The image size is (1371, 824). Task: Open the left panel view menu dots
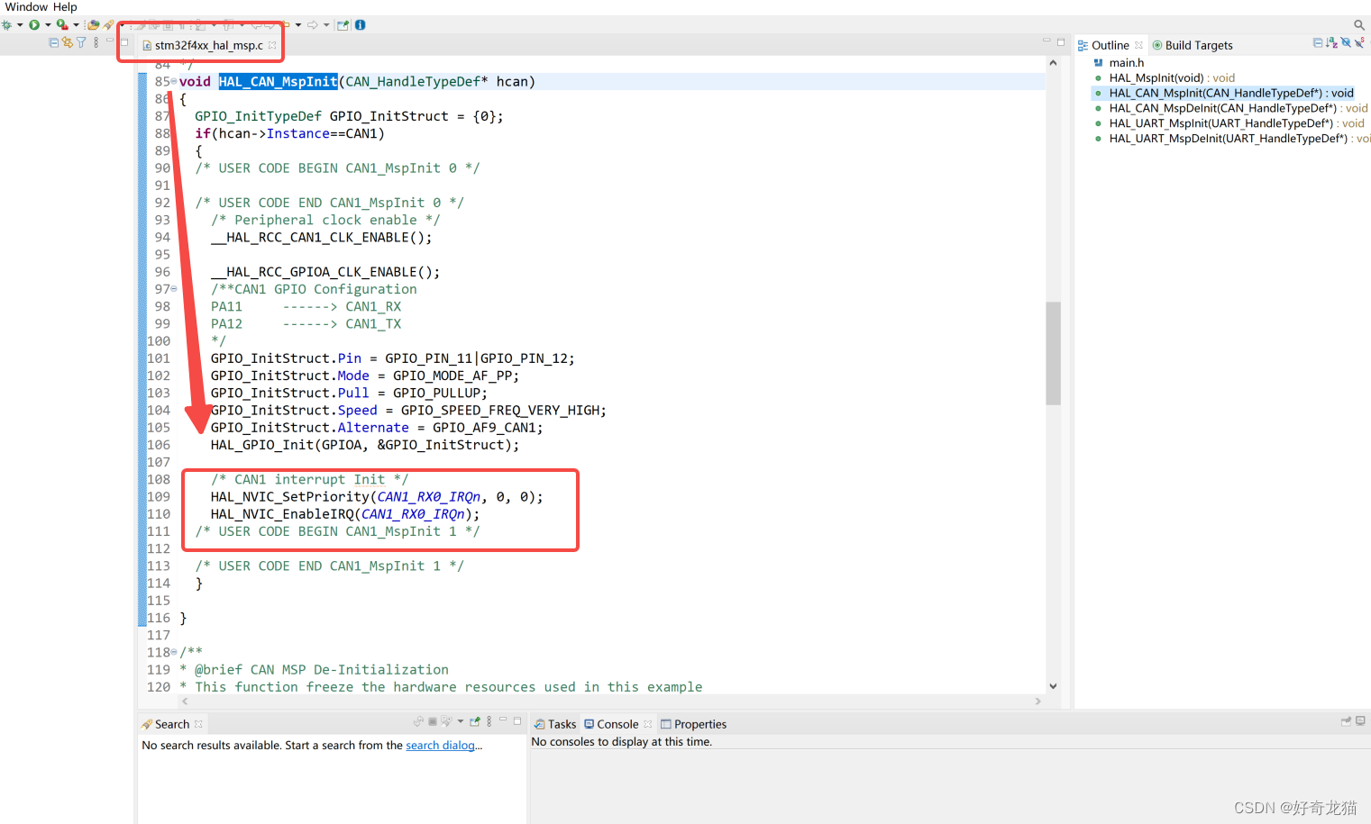click(x=96, y=42)
